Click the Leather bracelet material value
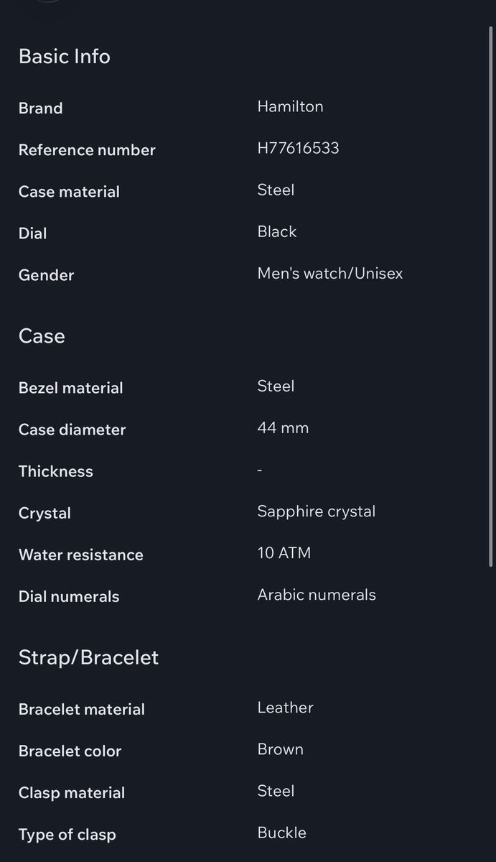496x862 pixels. coord(285,708)
